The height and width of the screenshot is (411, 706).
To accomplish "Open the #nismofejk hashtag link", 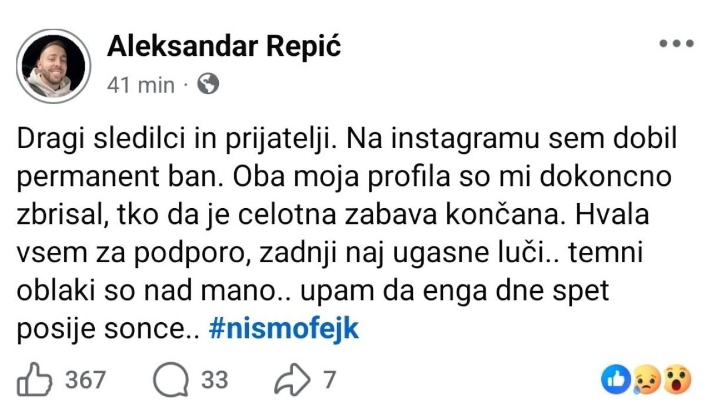I will tap(284, 330).
